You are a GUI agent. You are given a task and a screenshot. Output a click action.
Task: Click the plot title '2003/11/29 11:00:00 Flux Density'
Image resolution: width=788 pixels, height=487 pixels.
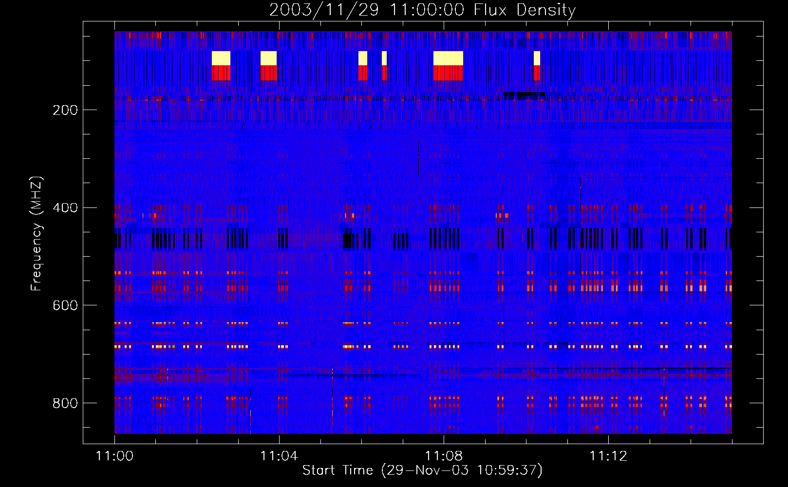(x=422, y=10)
